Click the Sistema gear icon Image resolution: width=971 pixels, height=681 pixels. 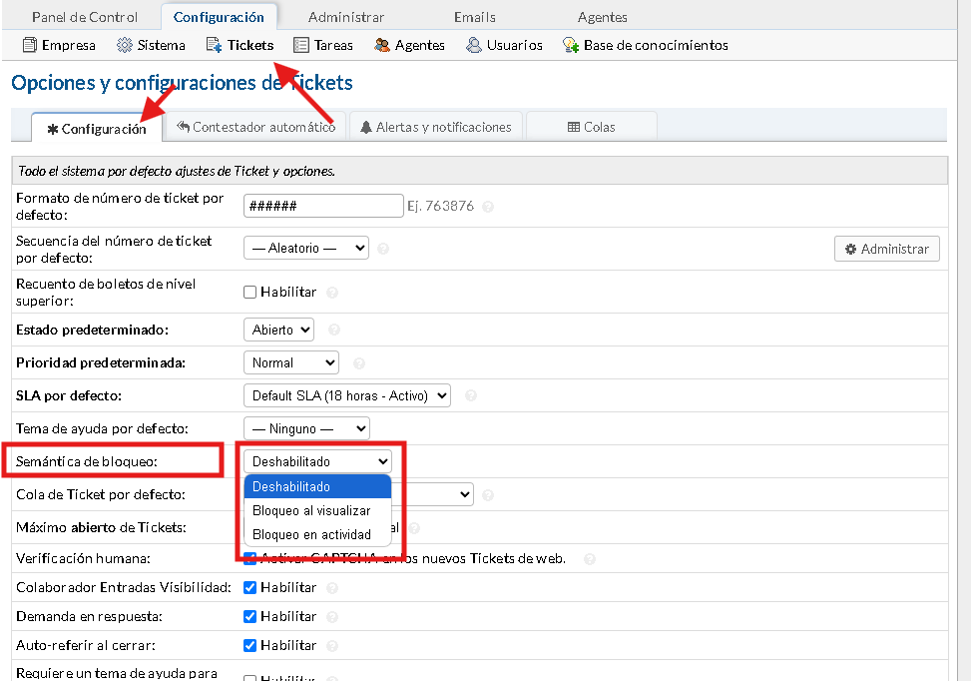(125, 45)
